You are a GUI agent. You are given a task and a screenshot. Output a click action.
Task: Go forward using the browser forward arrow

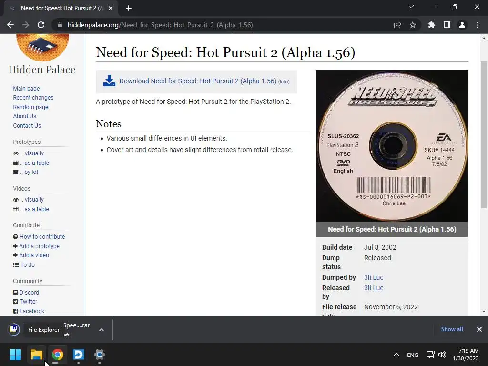(26, 25)
